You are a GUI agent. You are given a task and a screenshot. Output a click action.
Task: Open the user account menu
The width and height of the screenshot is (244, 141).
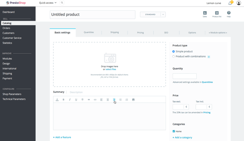238,3
